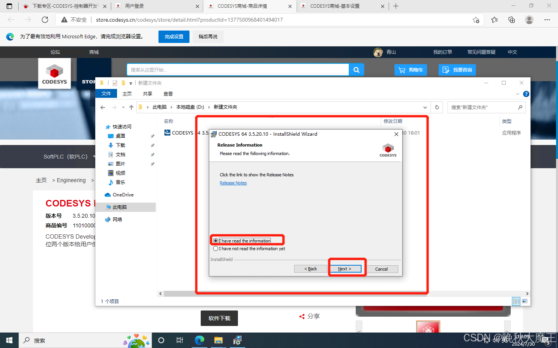Switch to CODESYS商城-基本设置 browser tab
This screenshot has width=558, height=348.
point(343,6)
